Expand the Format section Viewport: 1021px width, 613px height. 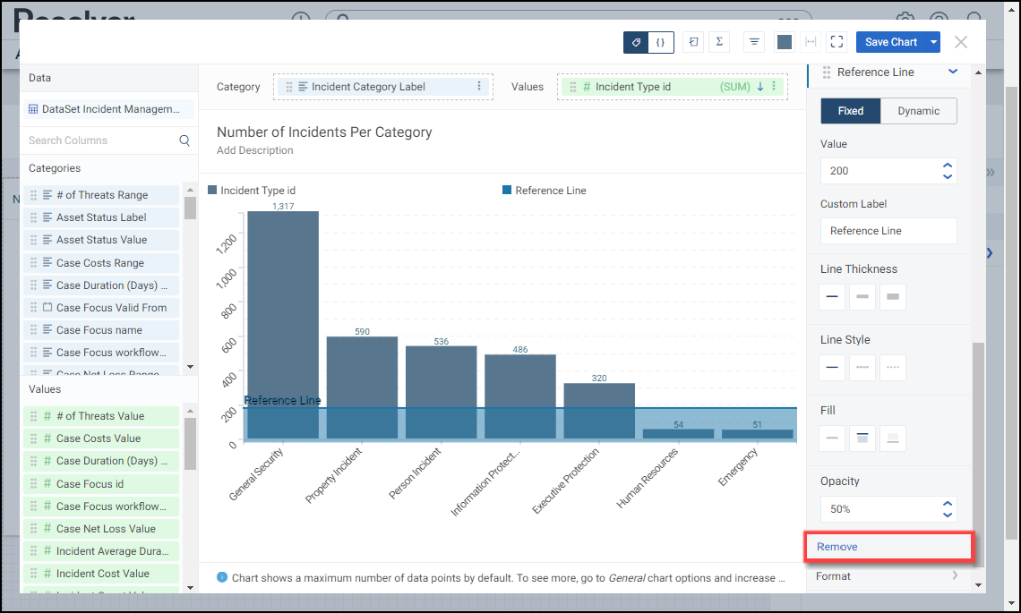coord(953,576)
